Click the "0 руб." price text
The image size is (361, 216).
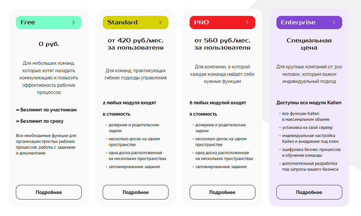click(49, 44)
